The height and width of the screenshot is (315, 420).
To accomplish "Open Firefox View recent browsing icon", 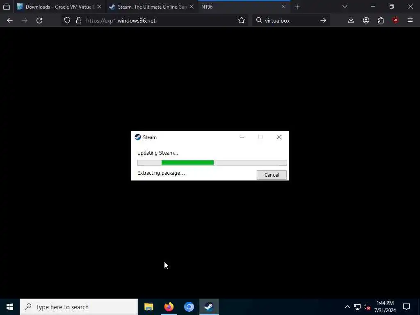I will pos(7,7).
